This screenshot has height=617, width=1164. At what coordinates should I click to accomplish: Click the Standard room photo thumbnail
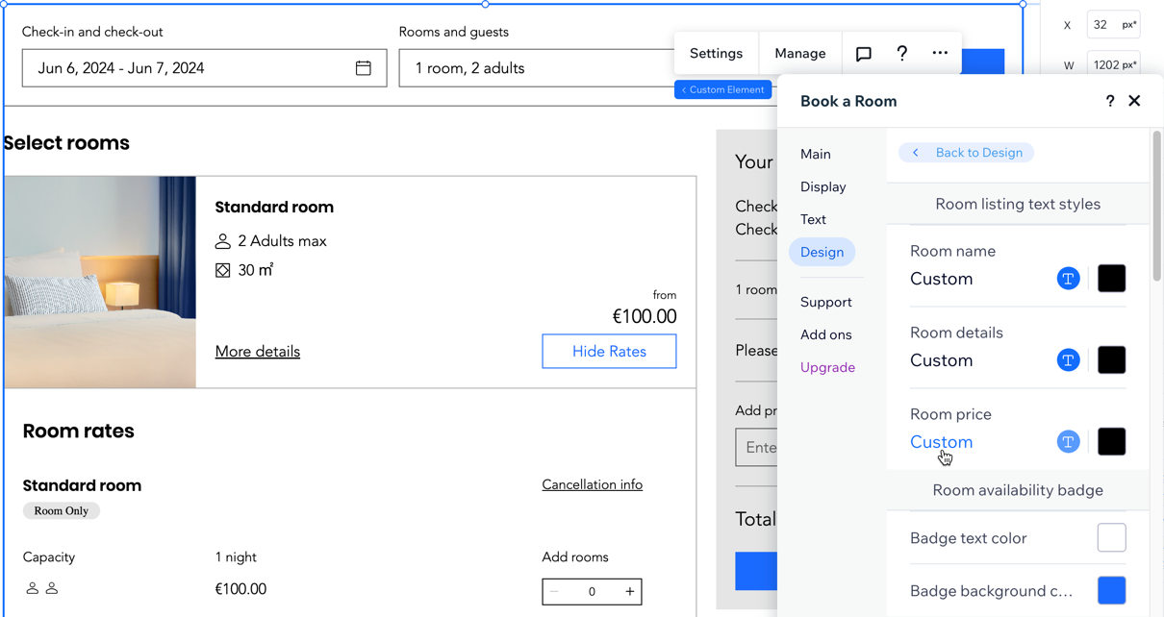point(100,283)
